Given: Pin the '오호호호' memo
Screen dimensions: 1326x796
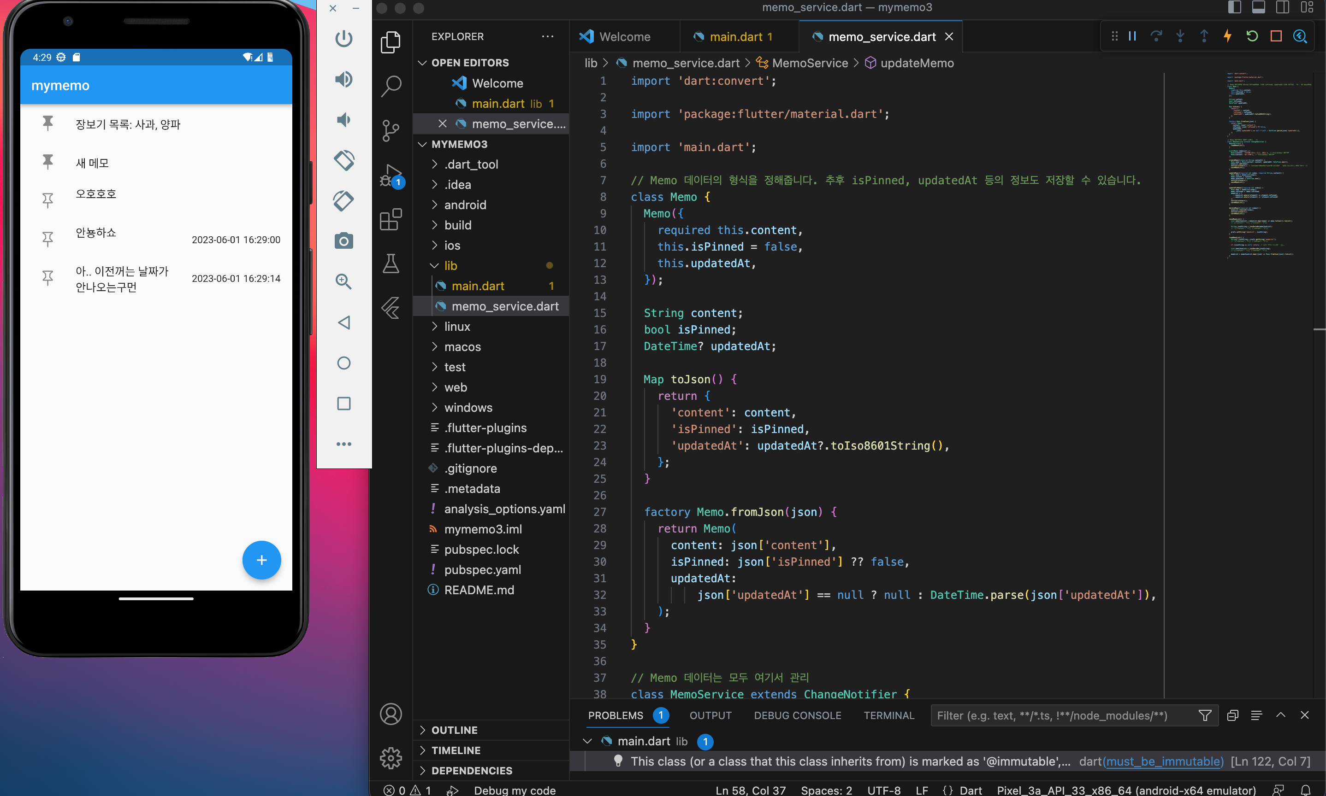Looking at the screenshot, I should (48, 200).
